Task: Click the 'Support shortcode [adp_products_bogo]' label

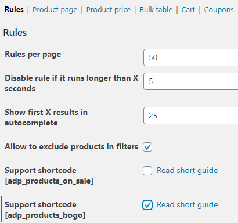Action: click(45, 210)
